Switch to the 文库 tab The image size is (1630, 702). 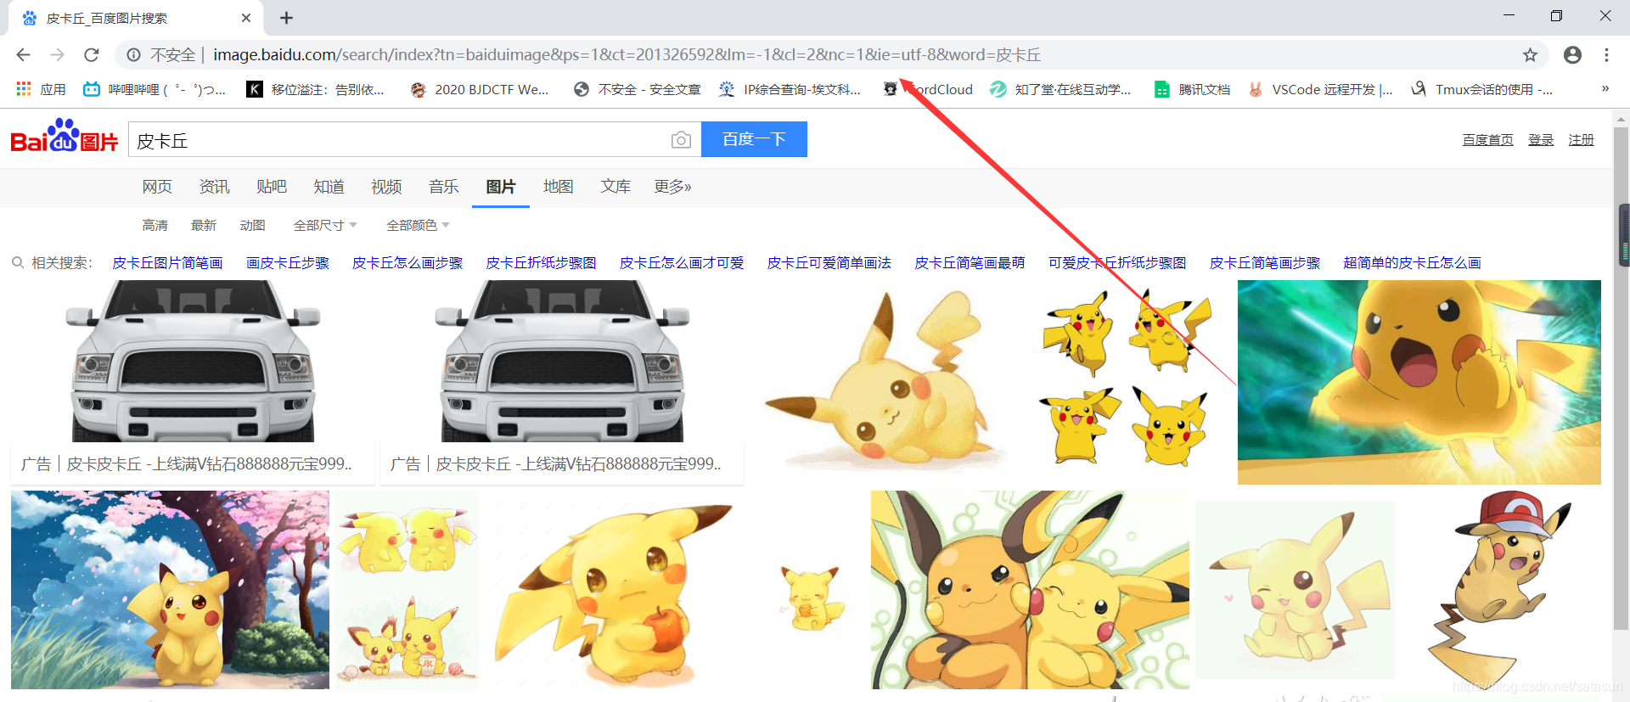pos(615,187)
